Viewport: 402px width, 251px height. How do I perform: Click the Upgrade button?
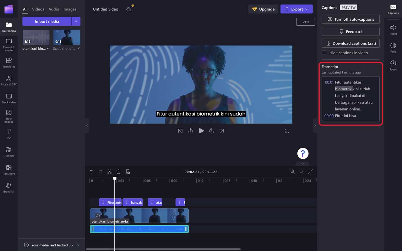(x=263, y=9)
